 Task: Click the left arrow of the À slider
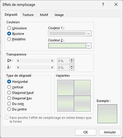[18, 67]
